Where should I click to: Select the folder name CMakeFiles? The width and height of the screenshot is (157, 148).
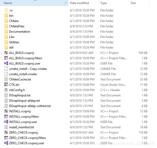[x=17, y=26]
